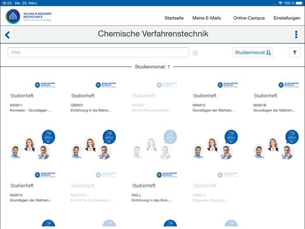Go back using the blue chevron arrow
The width and height of the screenshot is (305, 229).
point(7,35)
